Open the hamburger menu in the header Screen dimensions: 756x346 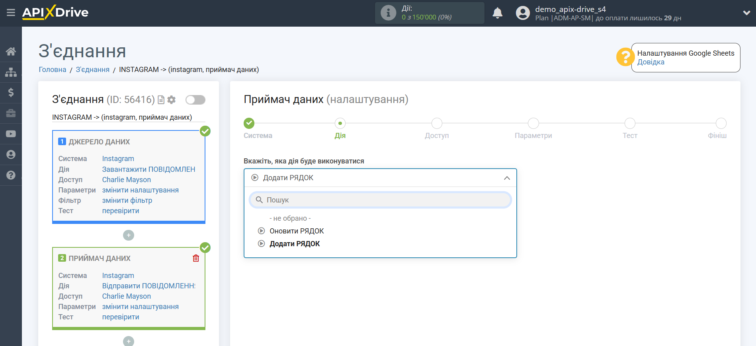pos(11,13)
